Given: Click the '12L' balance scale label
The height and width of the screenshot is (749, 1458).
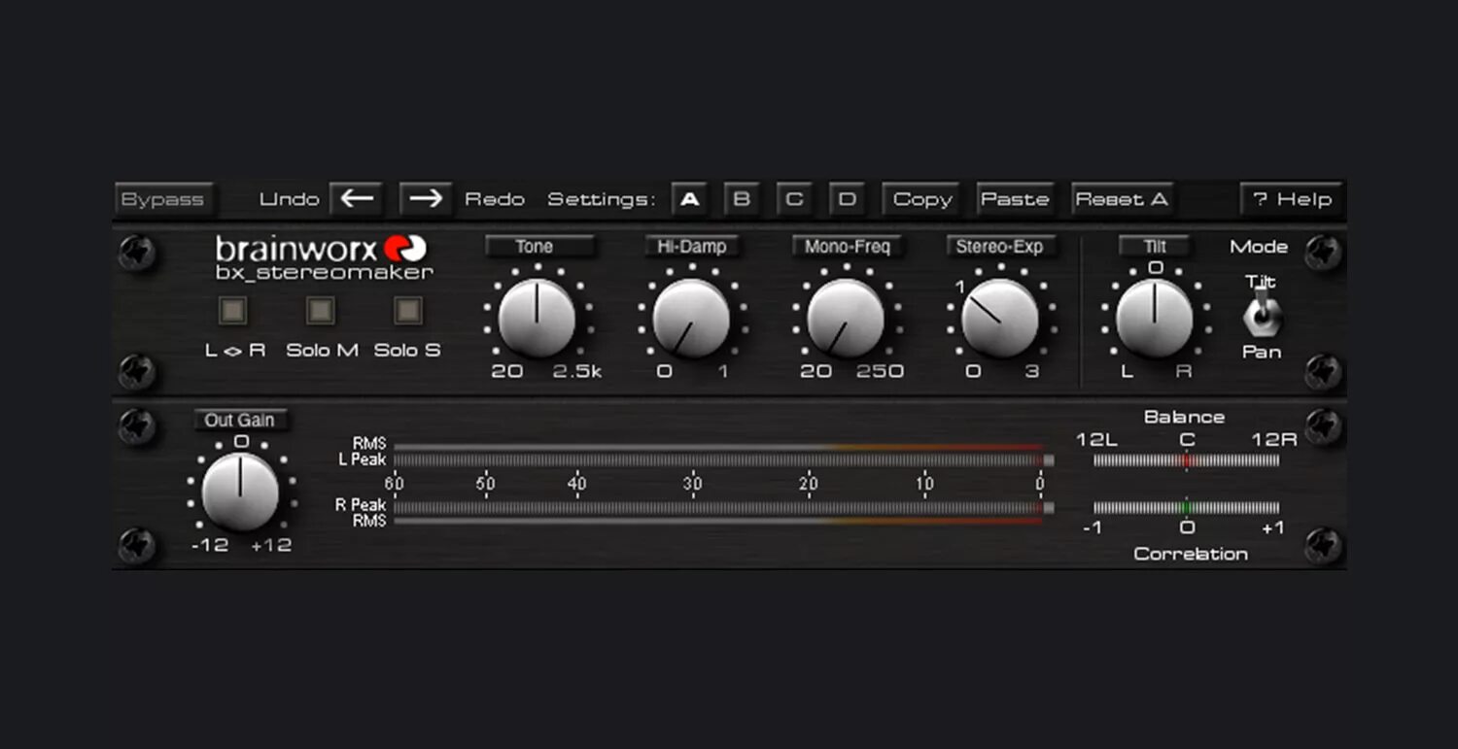Looking at the screenshot, I should (1096, 439).
